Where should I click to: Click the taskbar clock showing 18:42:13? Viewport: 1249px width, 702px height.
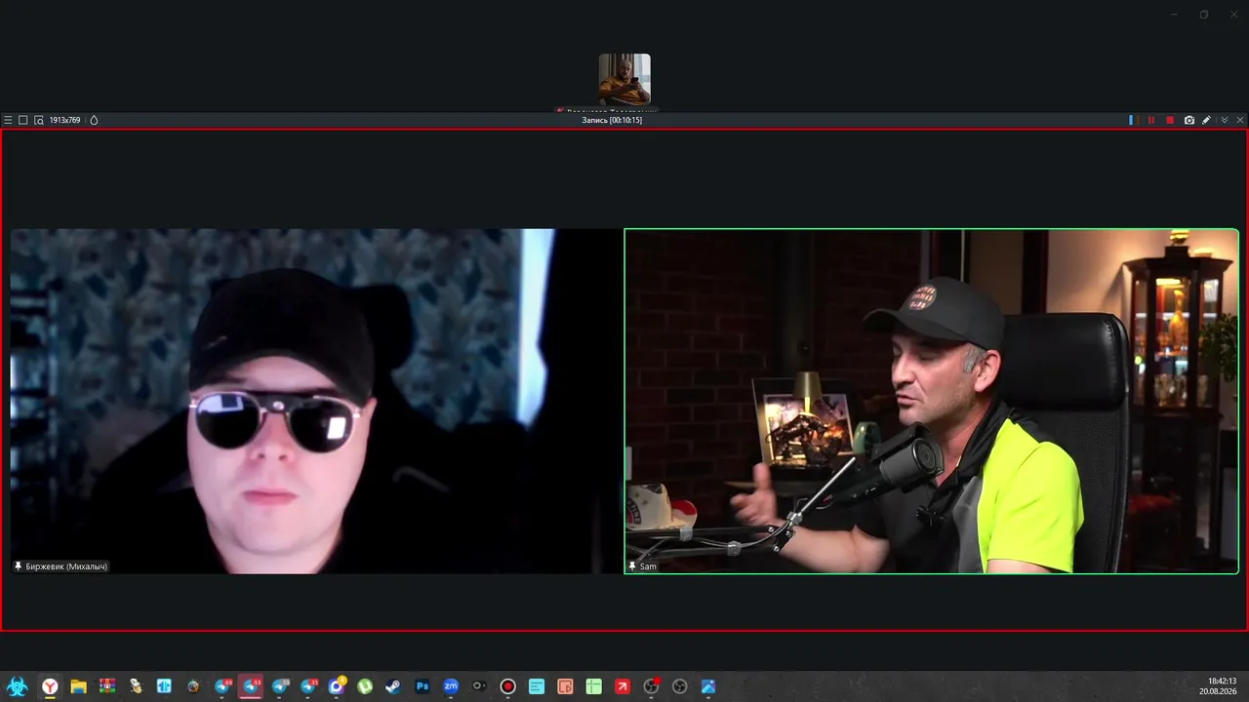point(1223,681)
